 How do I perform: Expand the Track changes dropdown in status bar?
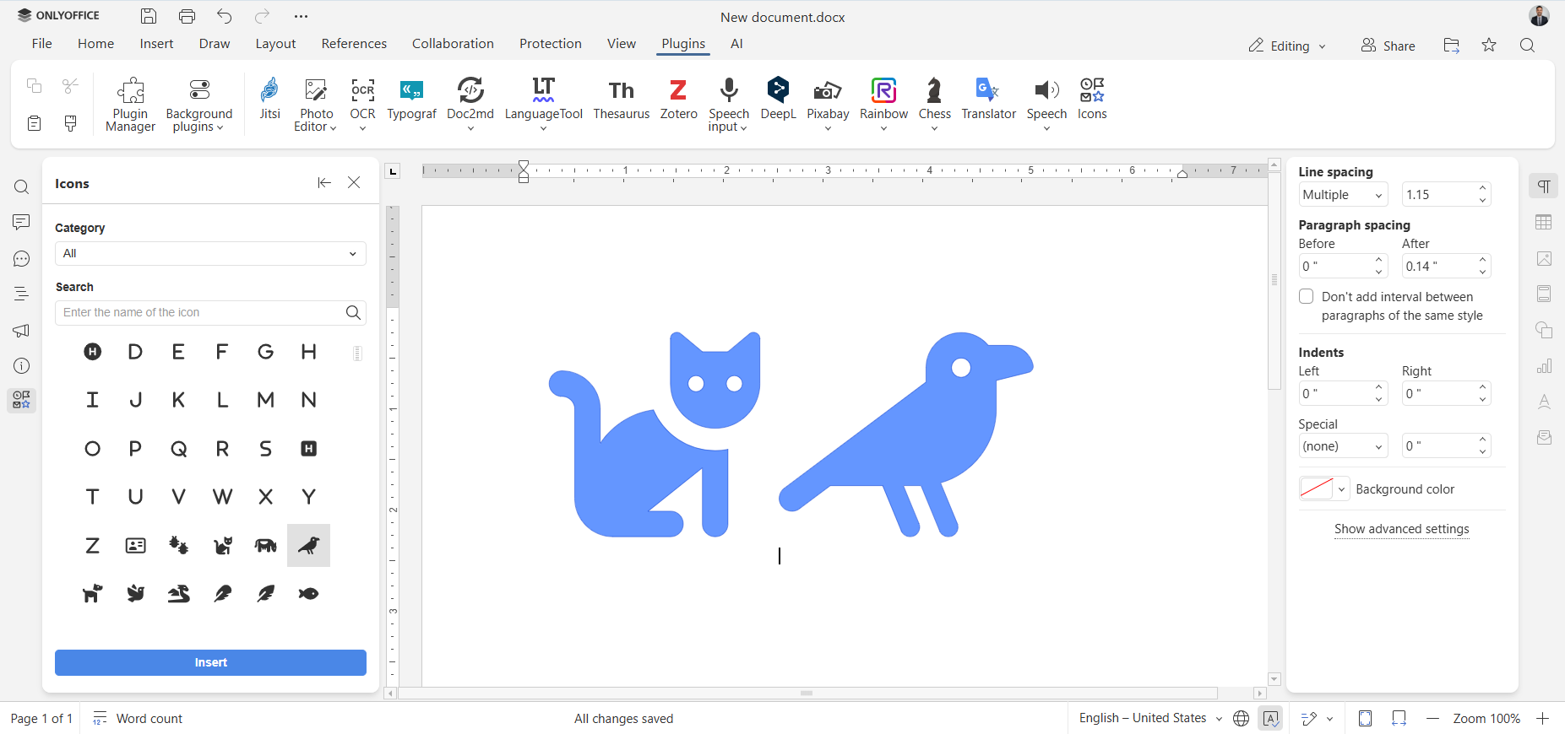[x=1330, y=719]
